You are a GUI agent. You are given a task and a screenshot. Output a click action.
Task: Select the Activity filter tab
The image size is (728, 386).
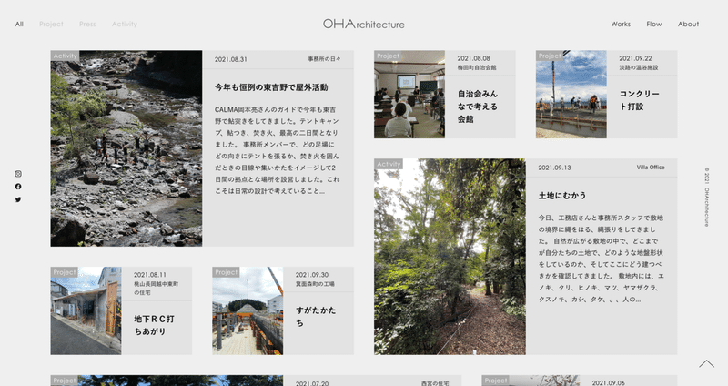click(125, 25)
